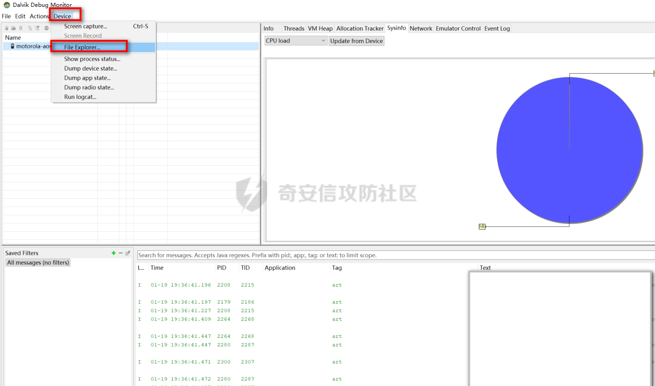The image size is (655, 386).
Task: Click the phone icon beside motorola device
Action: 12,46
